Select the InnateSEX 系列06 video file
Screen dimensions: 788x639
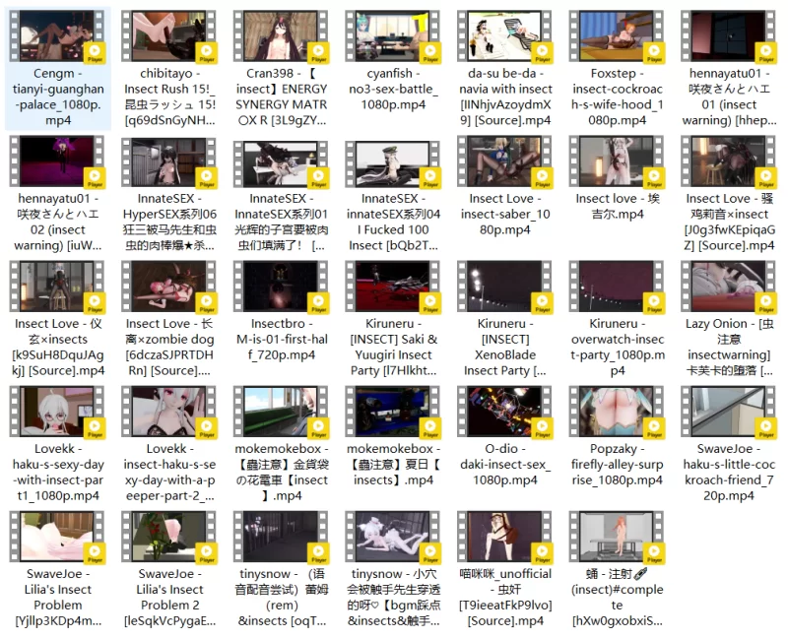[x=169, y=194]
